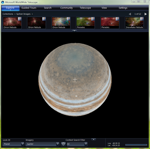Viewport: 150px width, 149px height.
Task: Click the Lng -80:35:10 readout
Action: (114, 143)
